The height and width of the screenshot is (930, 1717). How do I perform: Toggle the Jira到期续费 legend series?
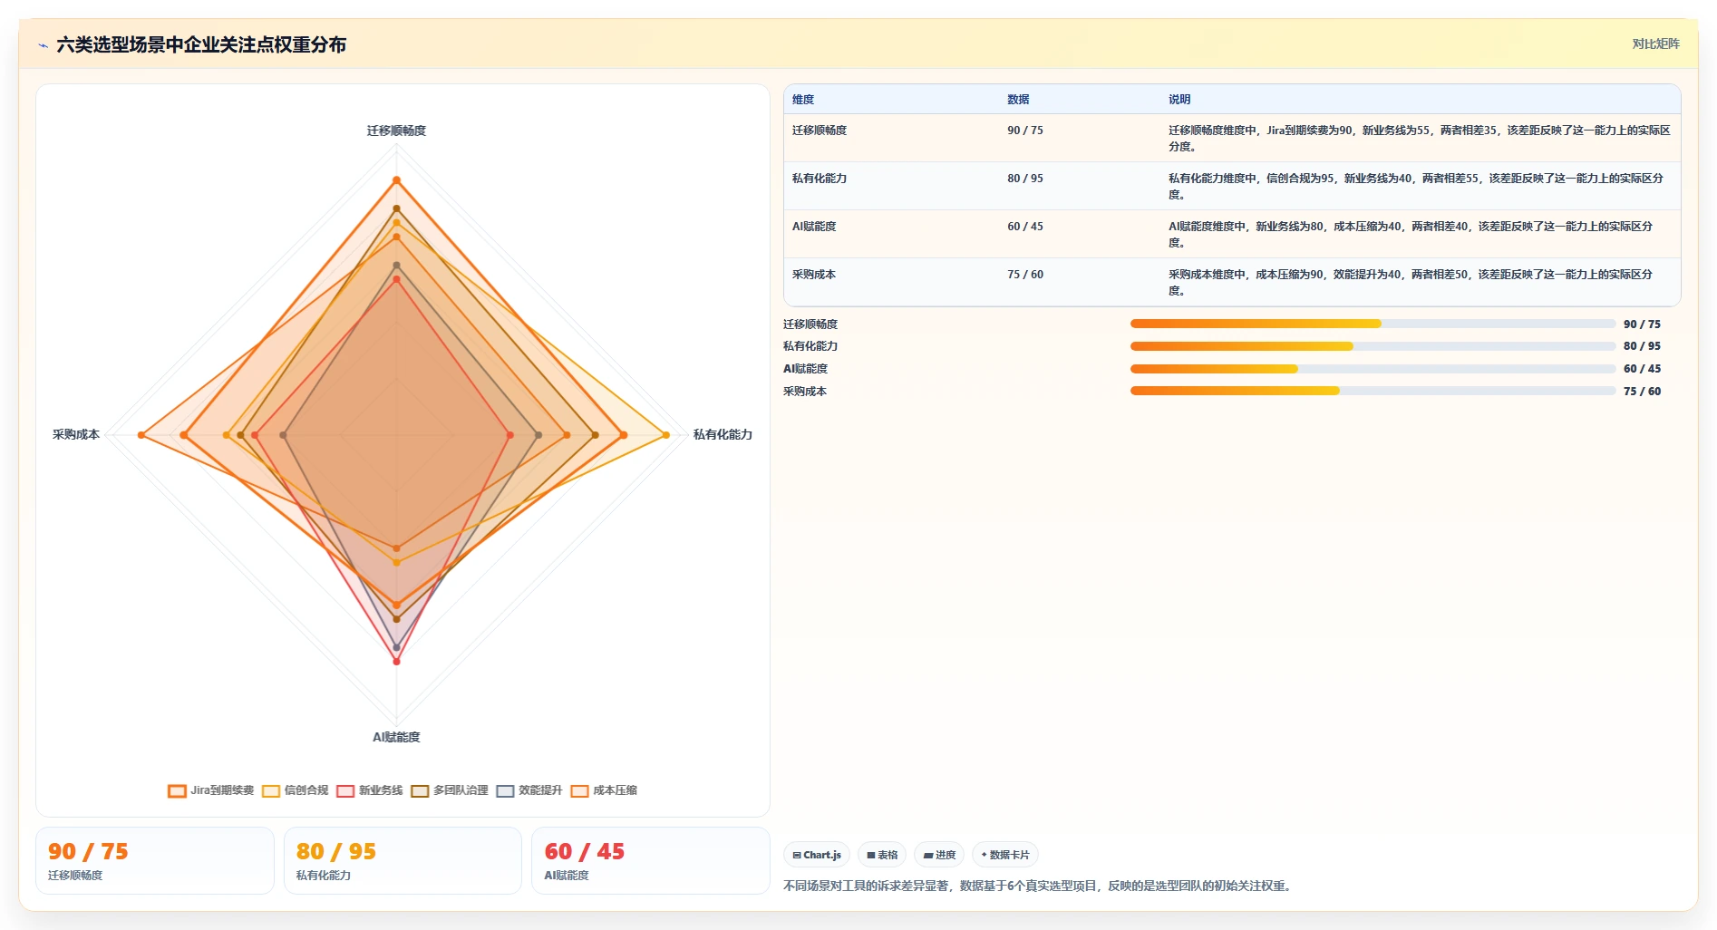pos(211,790)
